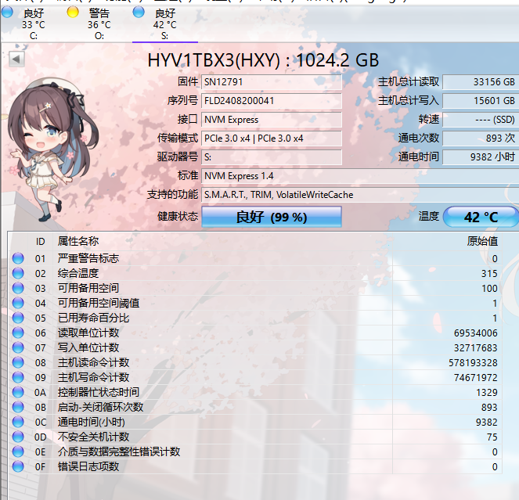Click status orb for attribute 01 严重警告标志
519x500 pixels.
(18, 258)
